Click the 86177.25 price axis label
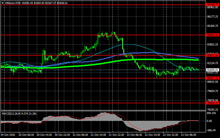 213,17
